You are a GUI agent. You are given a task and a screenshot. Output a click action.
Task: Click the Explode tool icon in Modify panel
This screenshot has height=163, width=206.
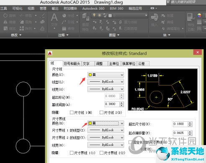(42, 22)
